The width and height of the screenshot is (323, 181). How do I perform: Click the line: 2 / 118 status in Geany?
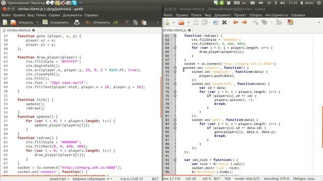click(x=172, y=179)
